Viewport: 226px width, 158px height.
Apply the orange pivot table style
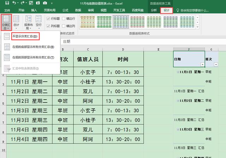(88, 22)
